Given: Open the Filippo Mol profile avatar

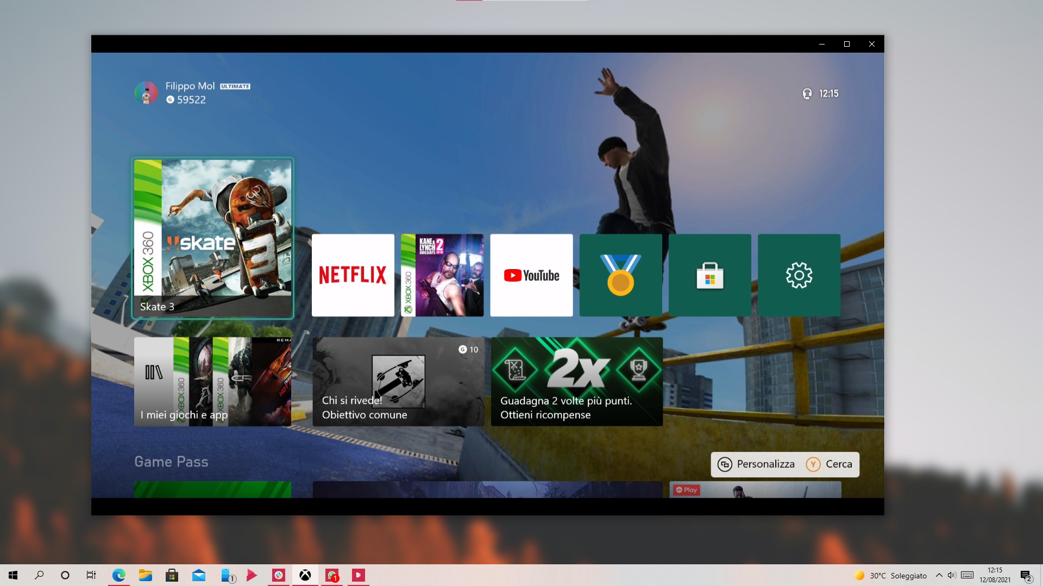Looking at the screenshot, I should [x=146, y=93].
